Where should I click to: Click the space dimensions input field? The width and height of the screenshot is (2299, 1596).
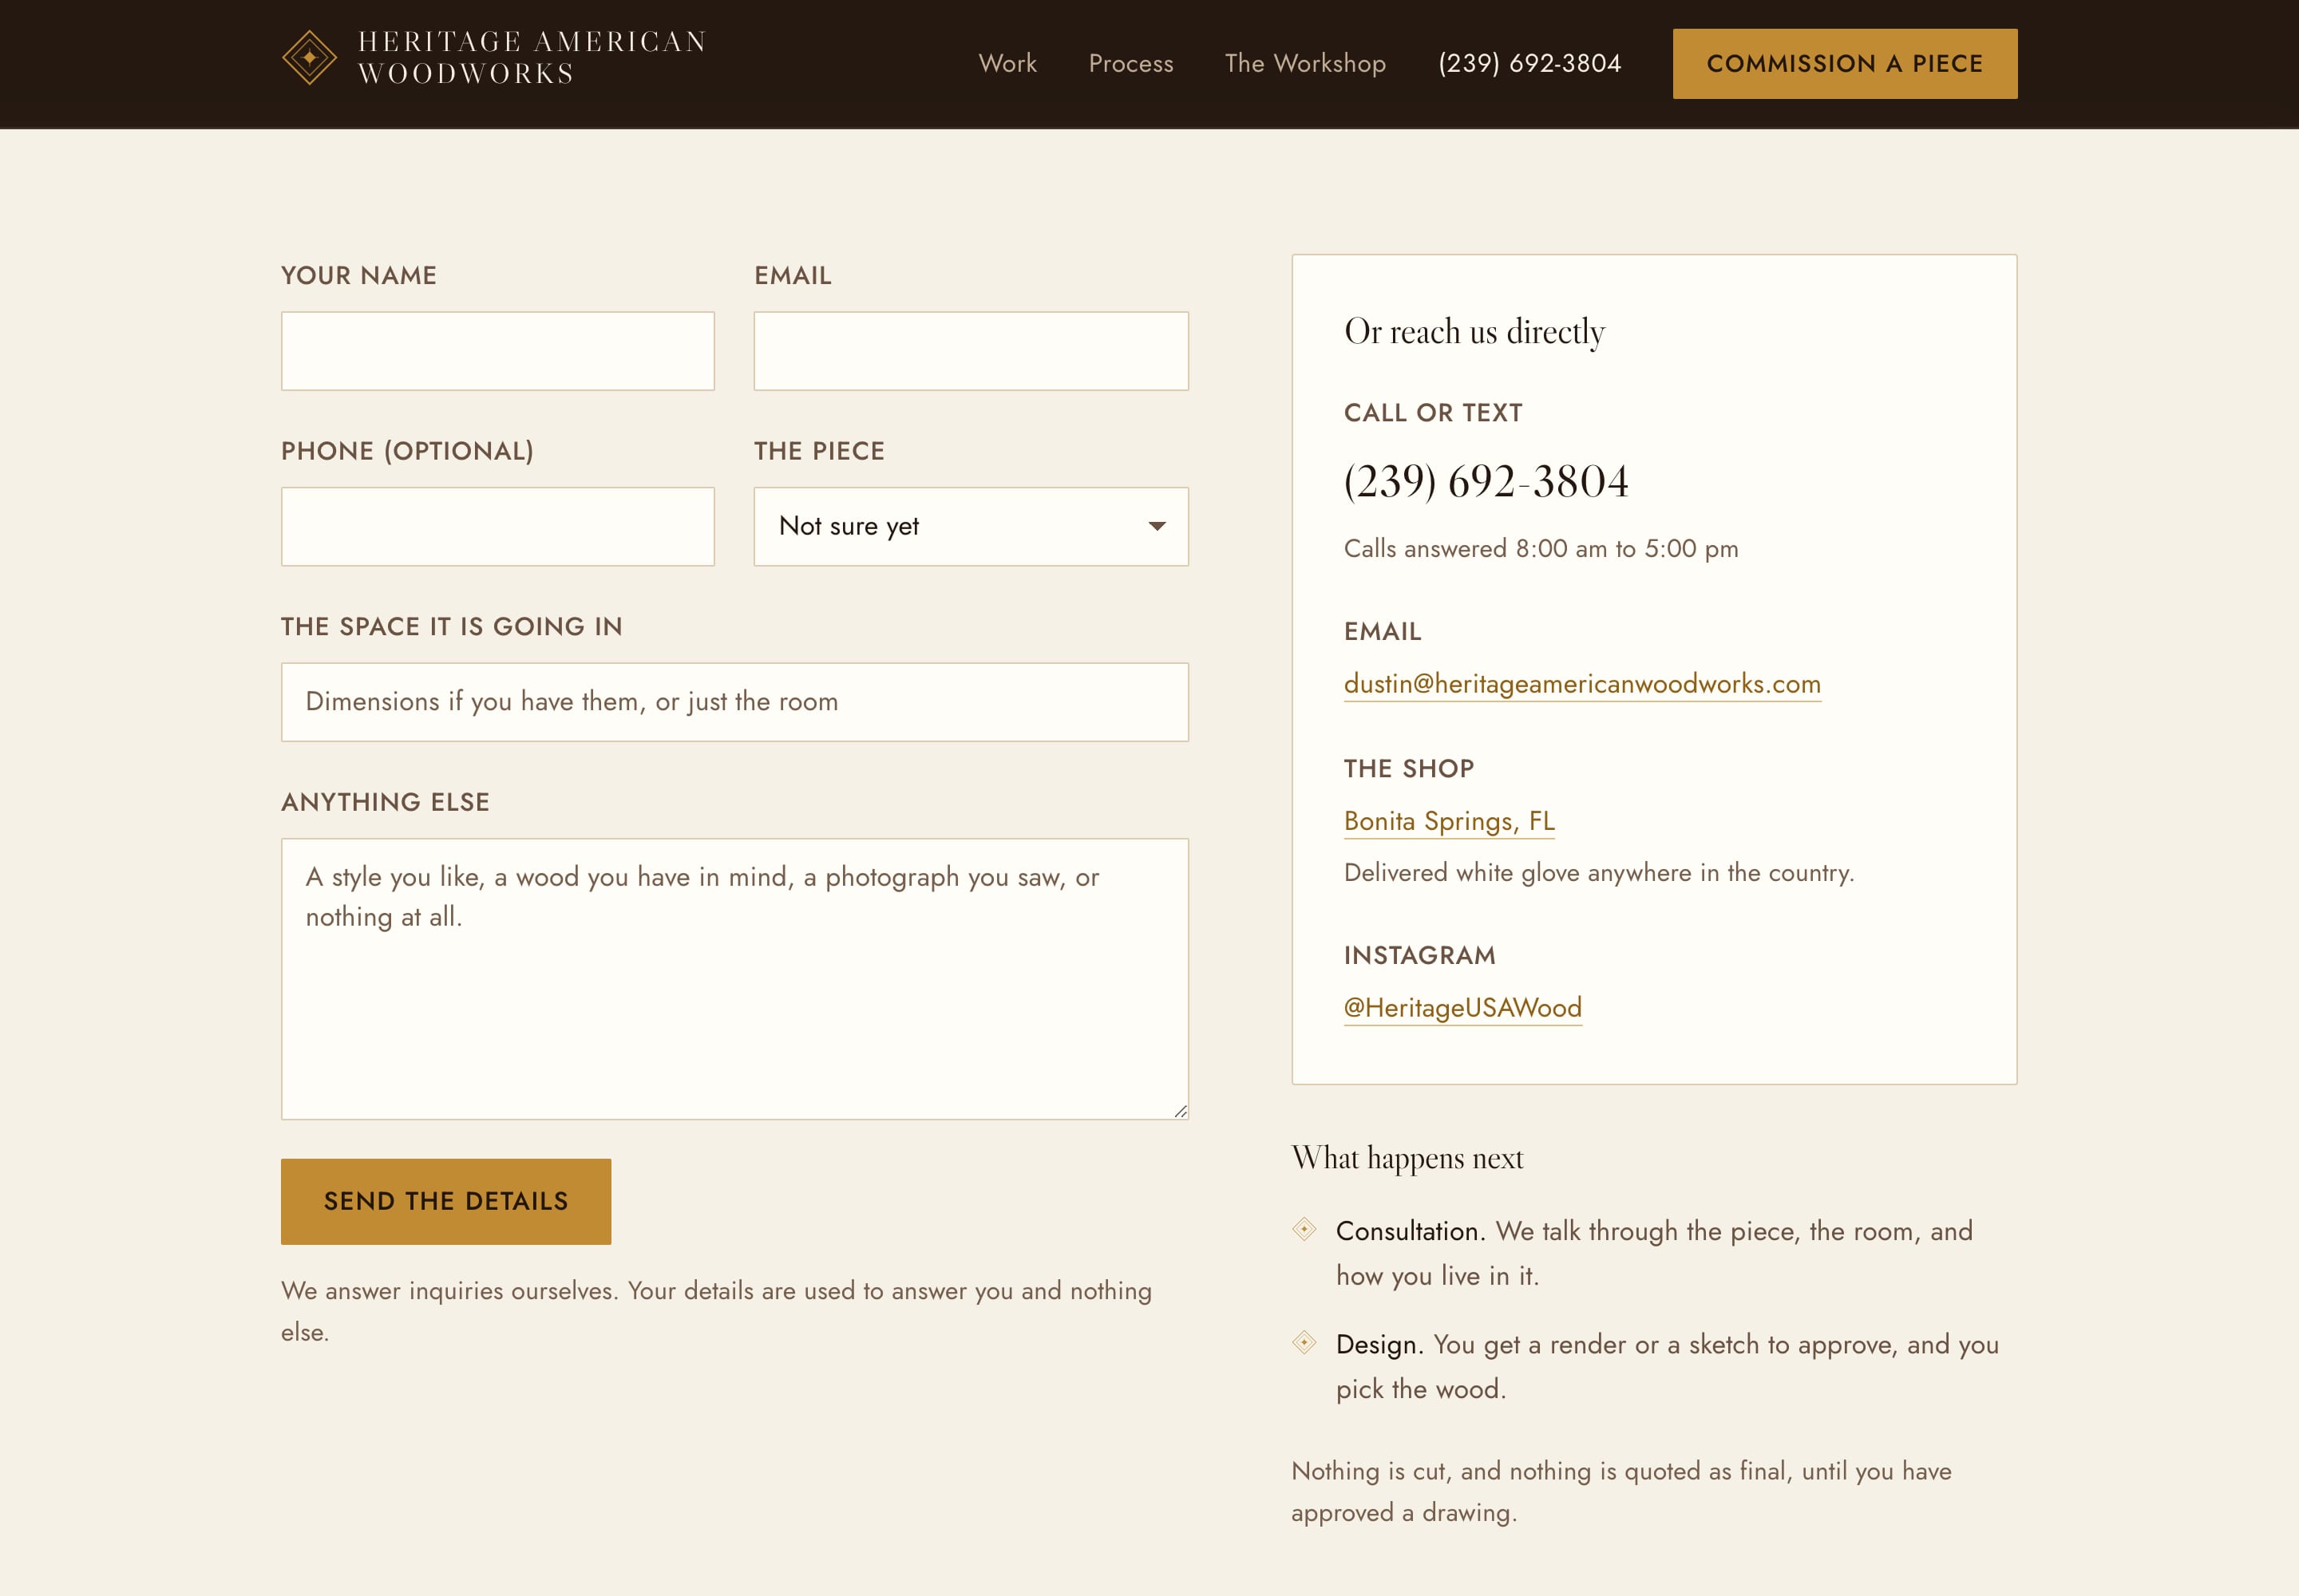pos(735,702)
